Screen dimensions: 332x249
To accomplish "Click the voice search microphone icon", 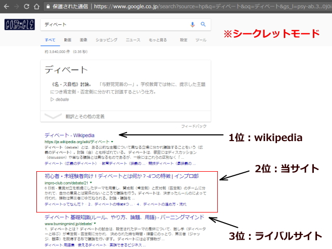I will click(x=193, y=24).
